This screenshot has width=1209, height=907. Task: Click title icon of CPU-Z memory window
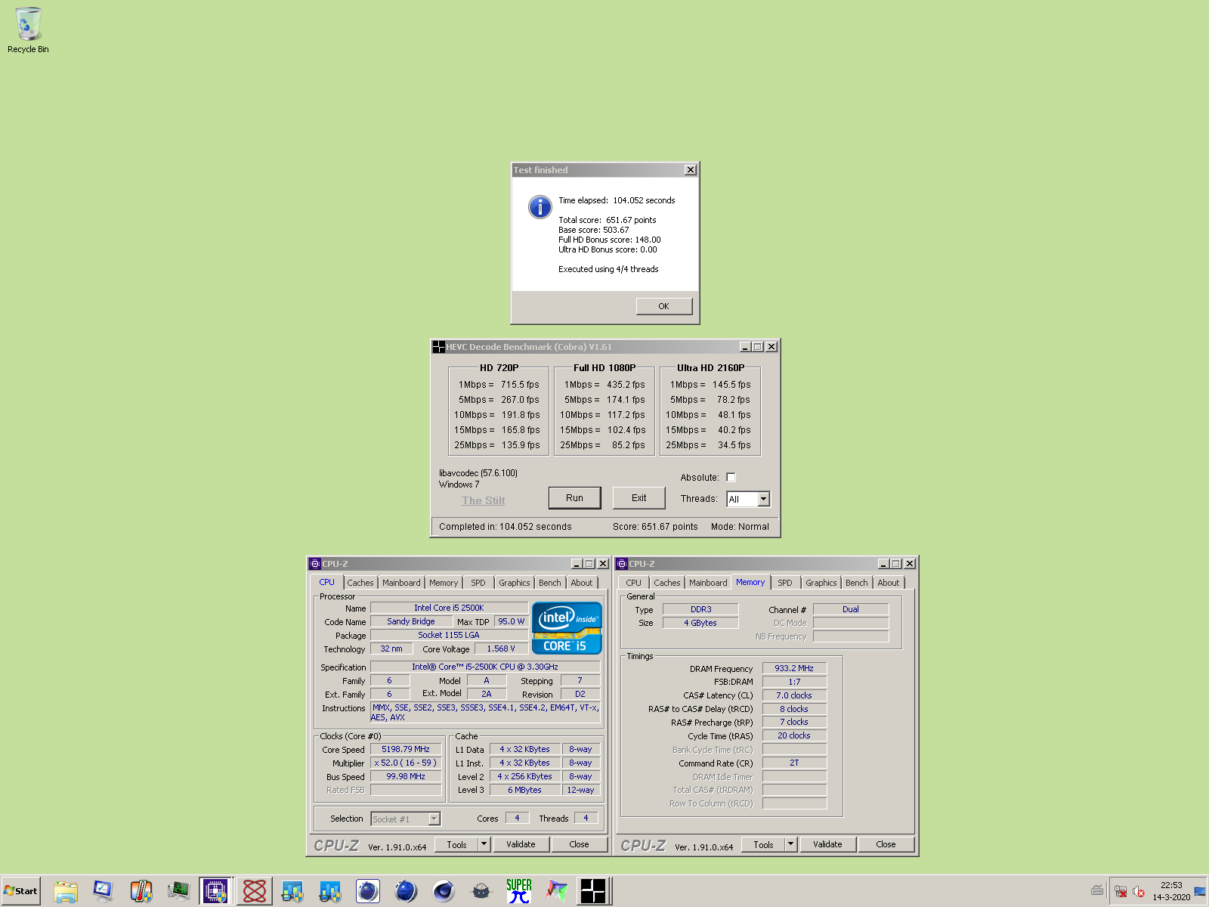(x=622, y=564)
